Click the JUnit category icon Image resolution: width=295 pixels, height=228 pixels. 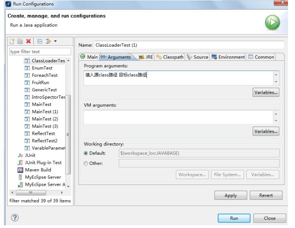(20, 156)
